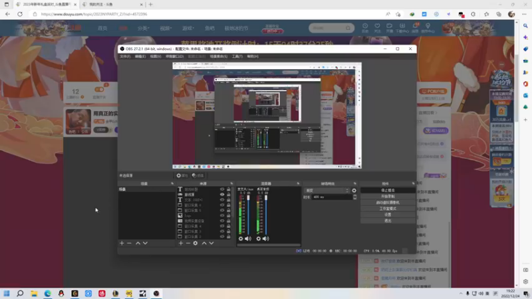Enable 工作室模式 in Controls
This screenshot has width=532, height=299.
pyautogui.click(x=388, y=209)
